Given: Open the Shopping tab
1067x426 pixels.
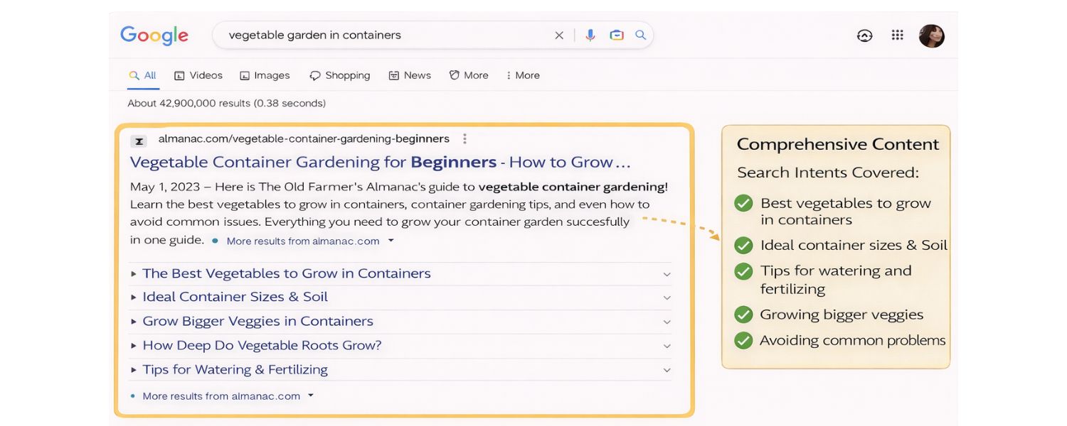Looking at the screenshot, I should point(340,75).
